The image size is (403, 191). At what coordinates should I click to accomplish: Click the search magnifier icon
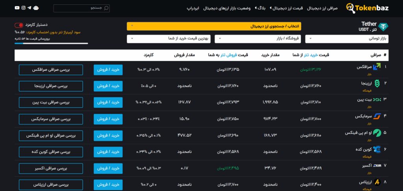pyautogui.click(x=106, y=8)
